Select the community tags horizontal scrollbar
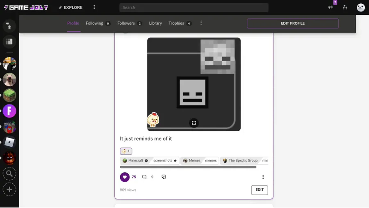This screenshot has width=369, height=208. click(x=188, y=167)
